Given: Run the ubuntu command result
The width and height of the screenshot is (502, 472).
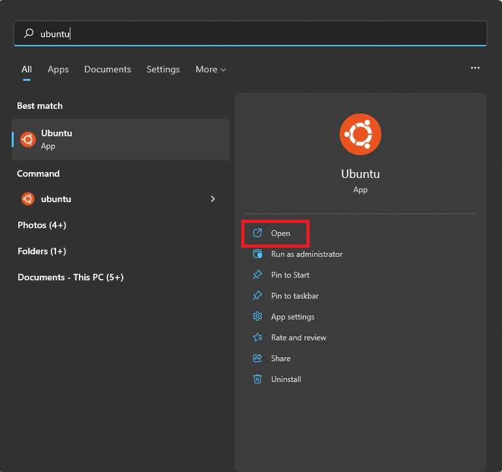Looking at the screenshot, I should [x=121, y=199].
